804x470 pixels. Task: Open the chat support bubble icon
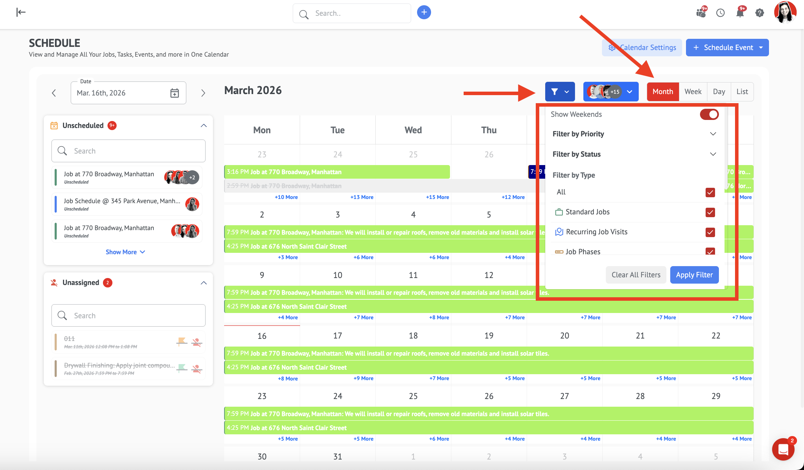click(x=783, y=449)
